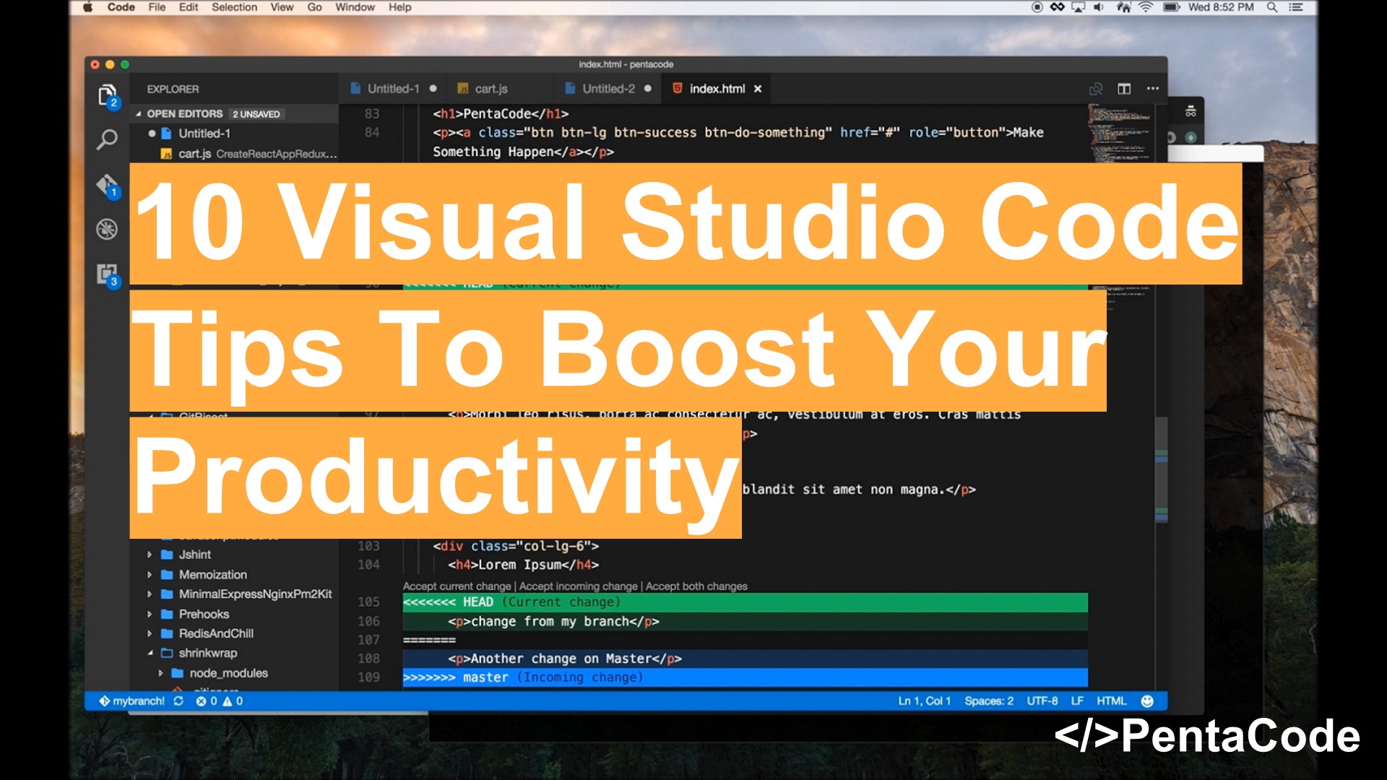The image size is (1387, 780).
Task: Click the Synchronize Changes icon in the status bar
Action: [x=178, y=701]
